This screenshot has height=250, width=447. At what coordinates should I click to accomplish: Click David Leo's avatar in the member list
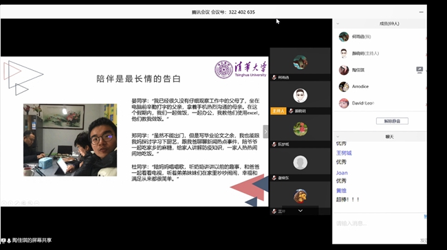pos(344,103)
